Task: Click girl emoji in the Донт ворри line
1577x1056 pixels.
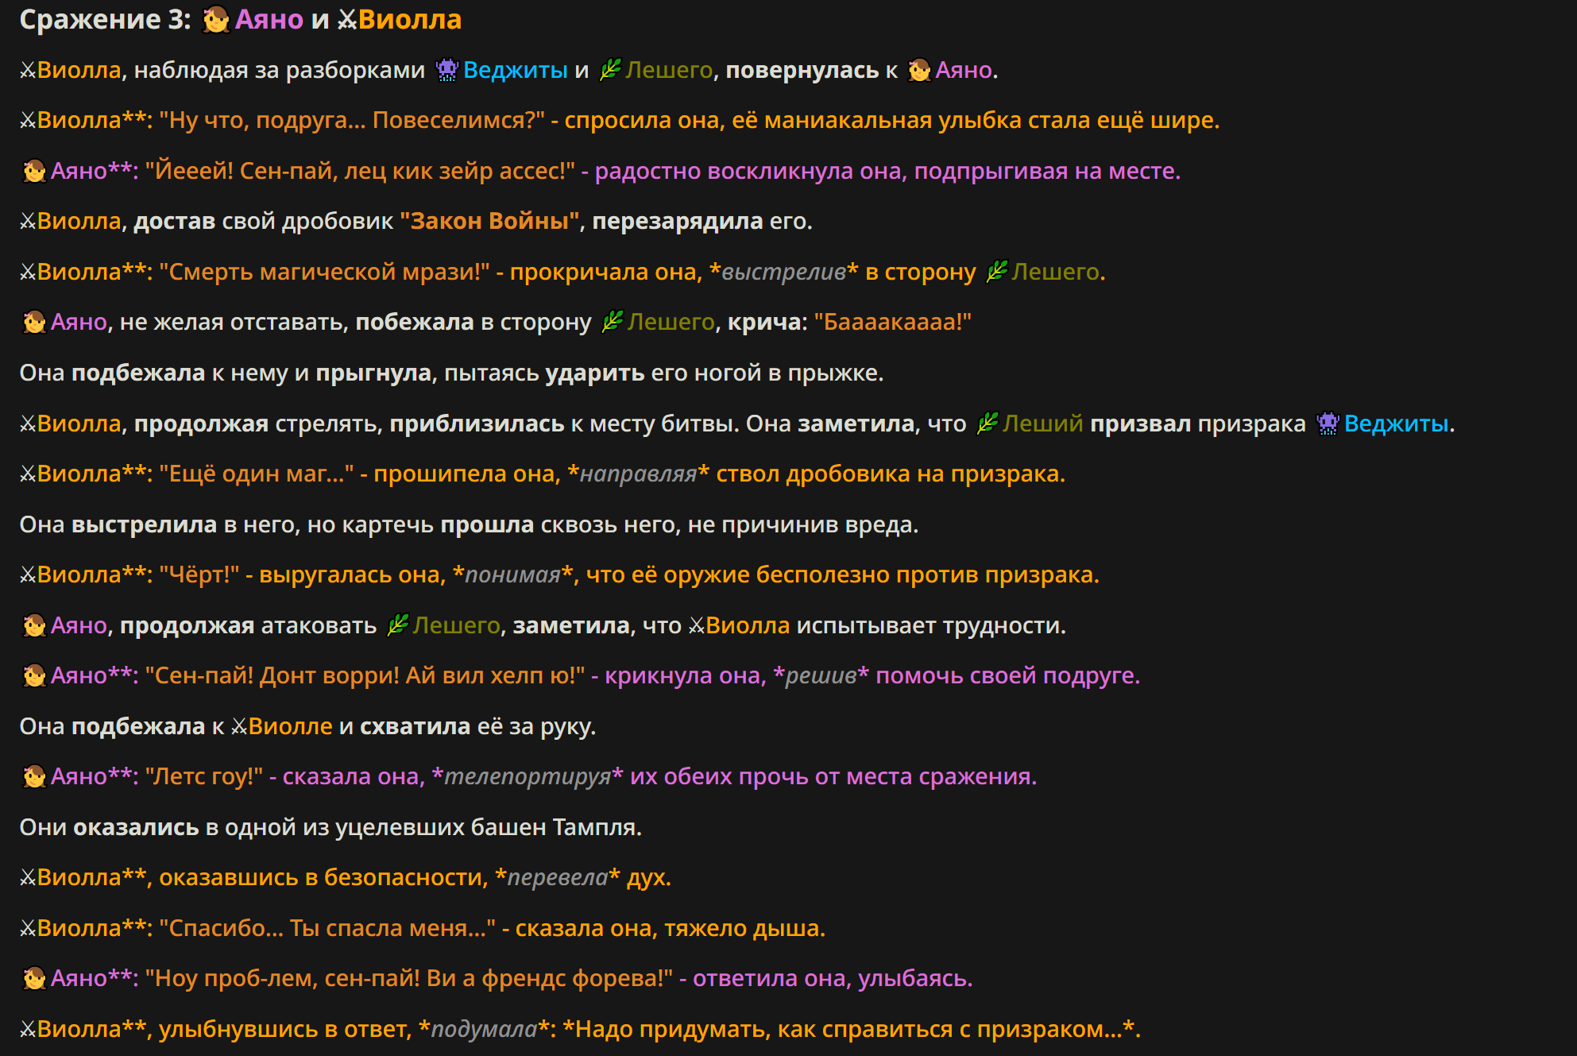Action: point(34,675)
